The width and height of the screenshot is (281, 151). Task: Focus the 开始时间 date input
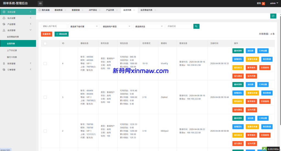point(179,26)
